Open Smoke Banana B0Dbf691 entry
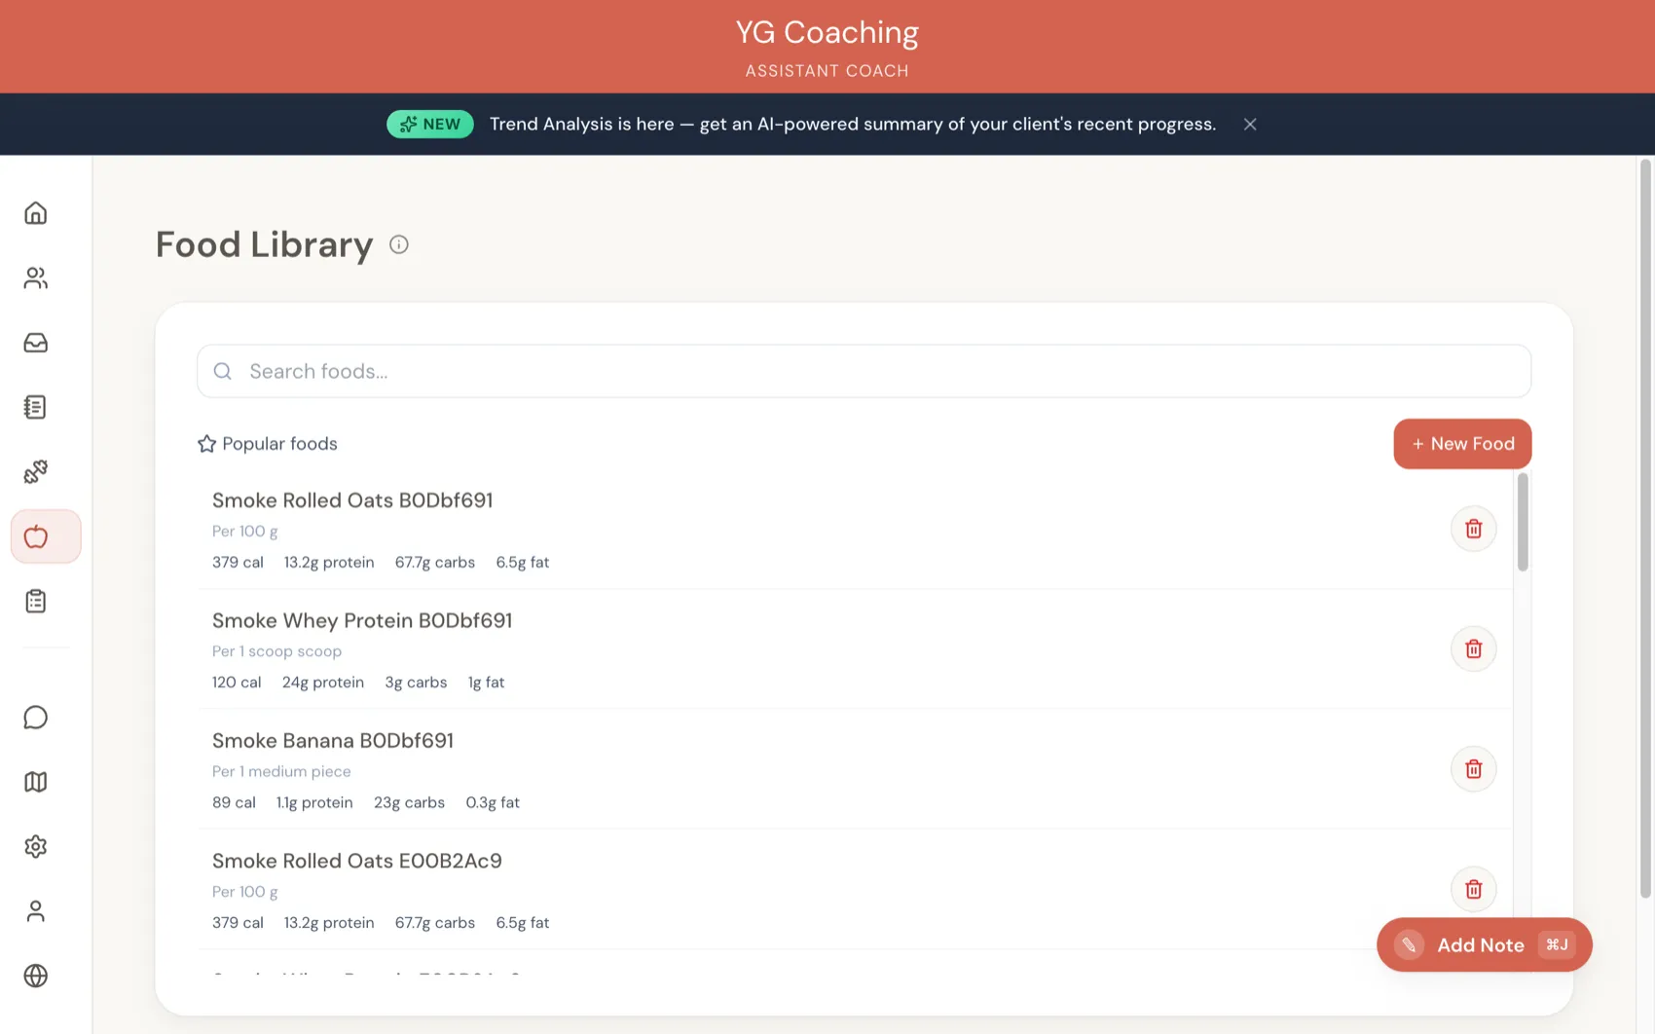The width and height of the screenshot is (1655, 1034). coord(855,771)
